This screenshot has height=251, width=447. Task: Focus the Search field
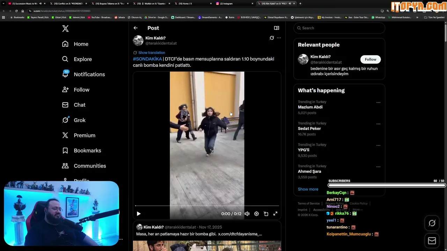click(339, 28)
